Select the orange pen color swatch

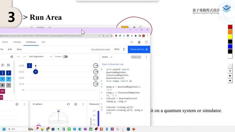point(230,32)
